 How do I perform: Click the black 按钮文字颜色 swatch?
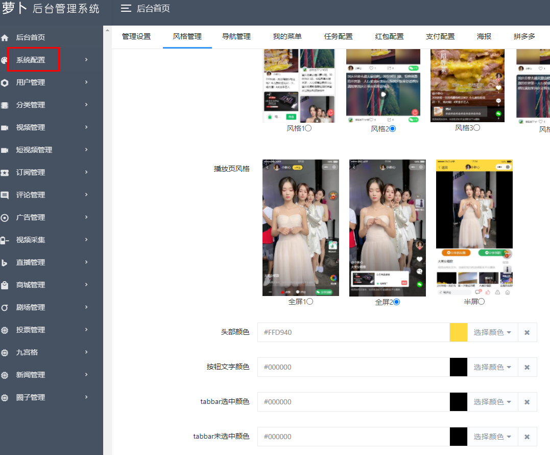[459, 367]
